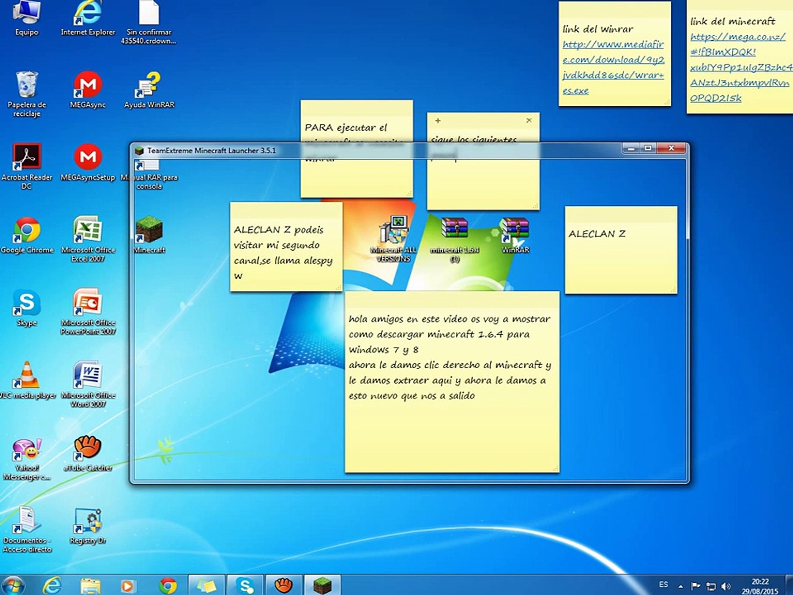Delete the sticky note using its X button
Viewport: 793px width, 595px height.
click(529, 121)
